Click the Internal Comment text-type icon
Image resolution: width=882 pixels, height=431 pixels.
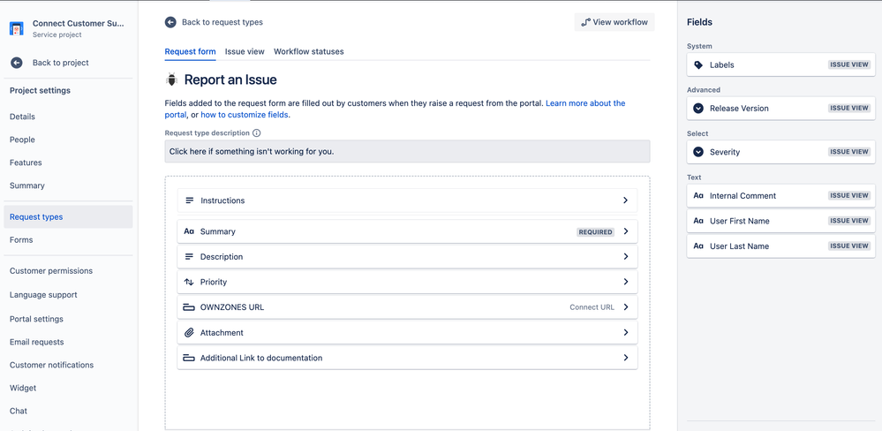click(698, 196)
